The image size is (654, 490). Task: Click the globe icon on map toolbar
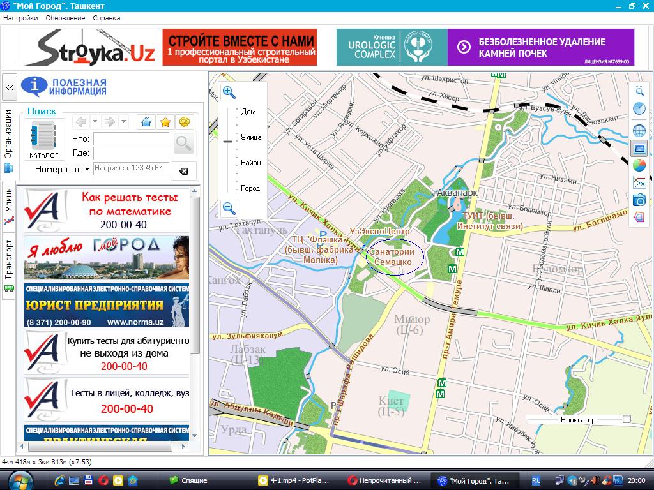click(639, 131)
